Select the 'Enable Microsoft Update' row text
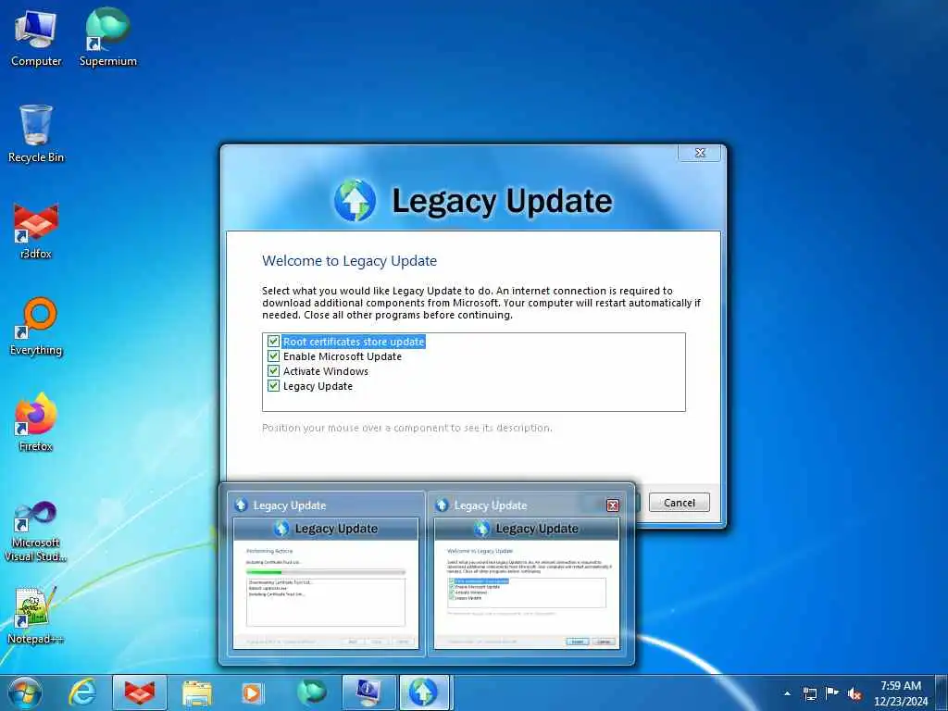 [343, 356]
